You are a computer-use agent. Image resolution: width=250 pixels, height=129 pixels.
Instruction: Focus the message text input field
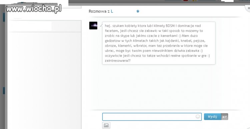coord(152,117)
